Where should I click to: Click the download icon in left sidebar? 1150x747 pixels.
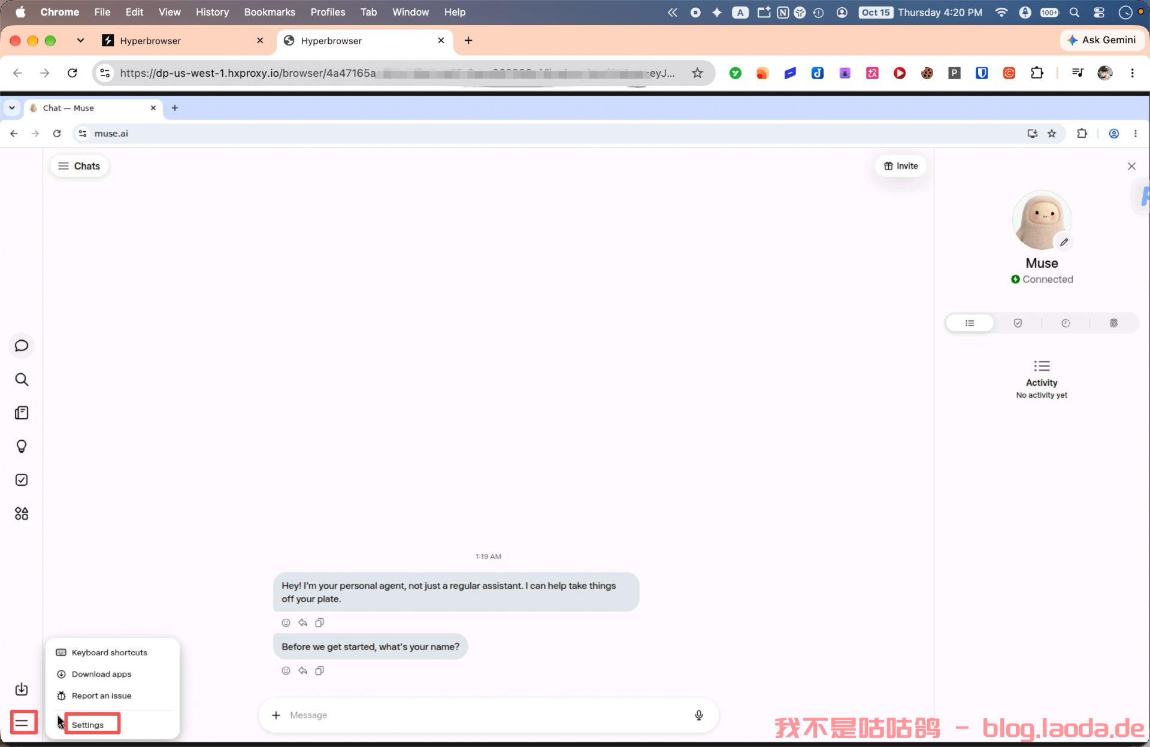point(22,689)
